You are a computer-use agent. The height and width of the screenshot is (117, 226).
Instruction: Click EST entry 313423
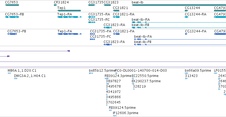click(x=186, y=79)
